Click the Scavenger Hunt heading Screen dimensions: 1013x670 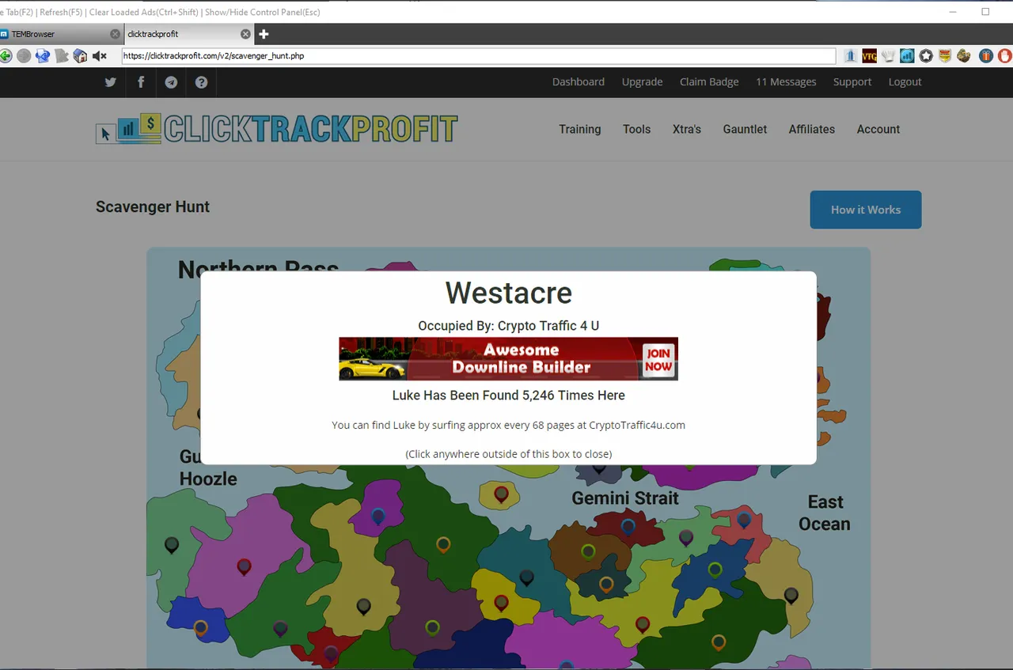coord(153,206)
